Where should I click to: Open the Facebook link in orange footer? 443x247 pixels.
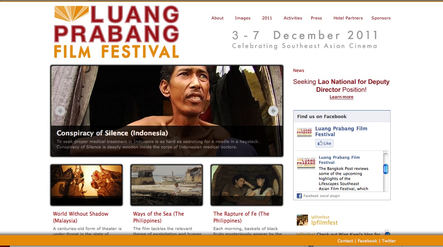point(368,241)
